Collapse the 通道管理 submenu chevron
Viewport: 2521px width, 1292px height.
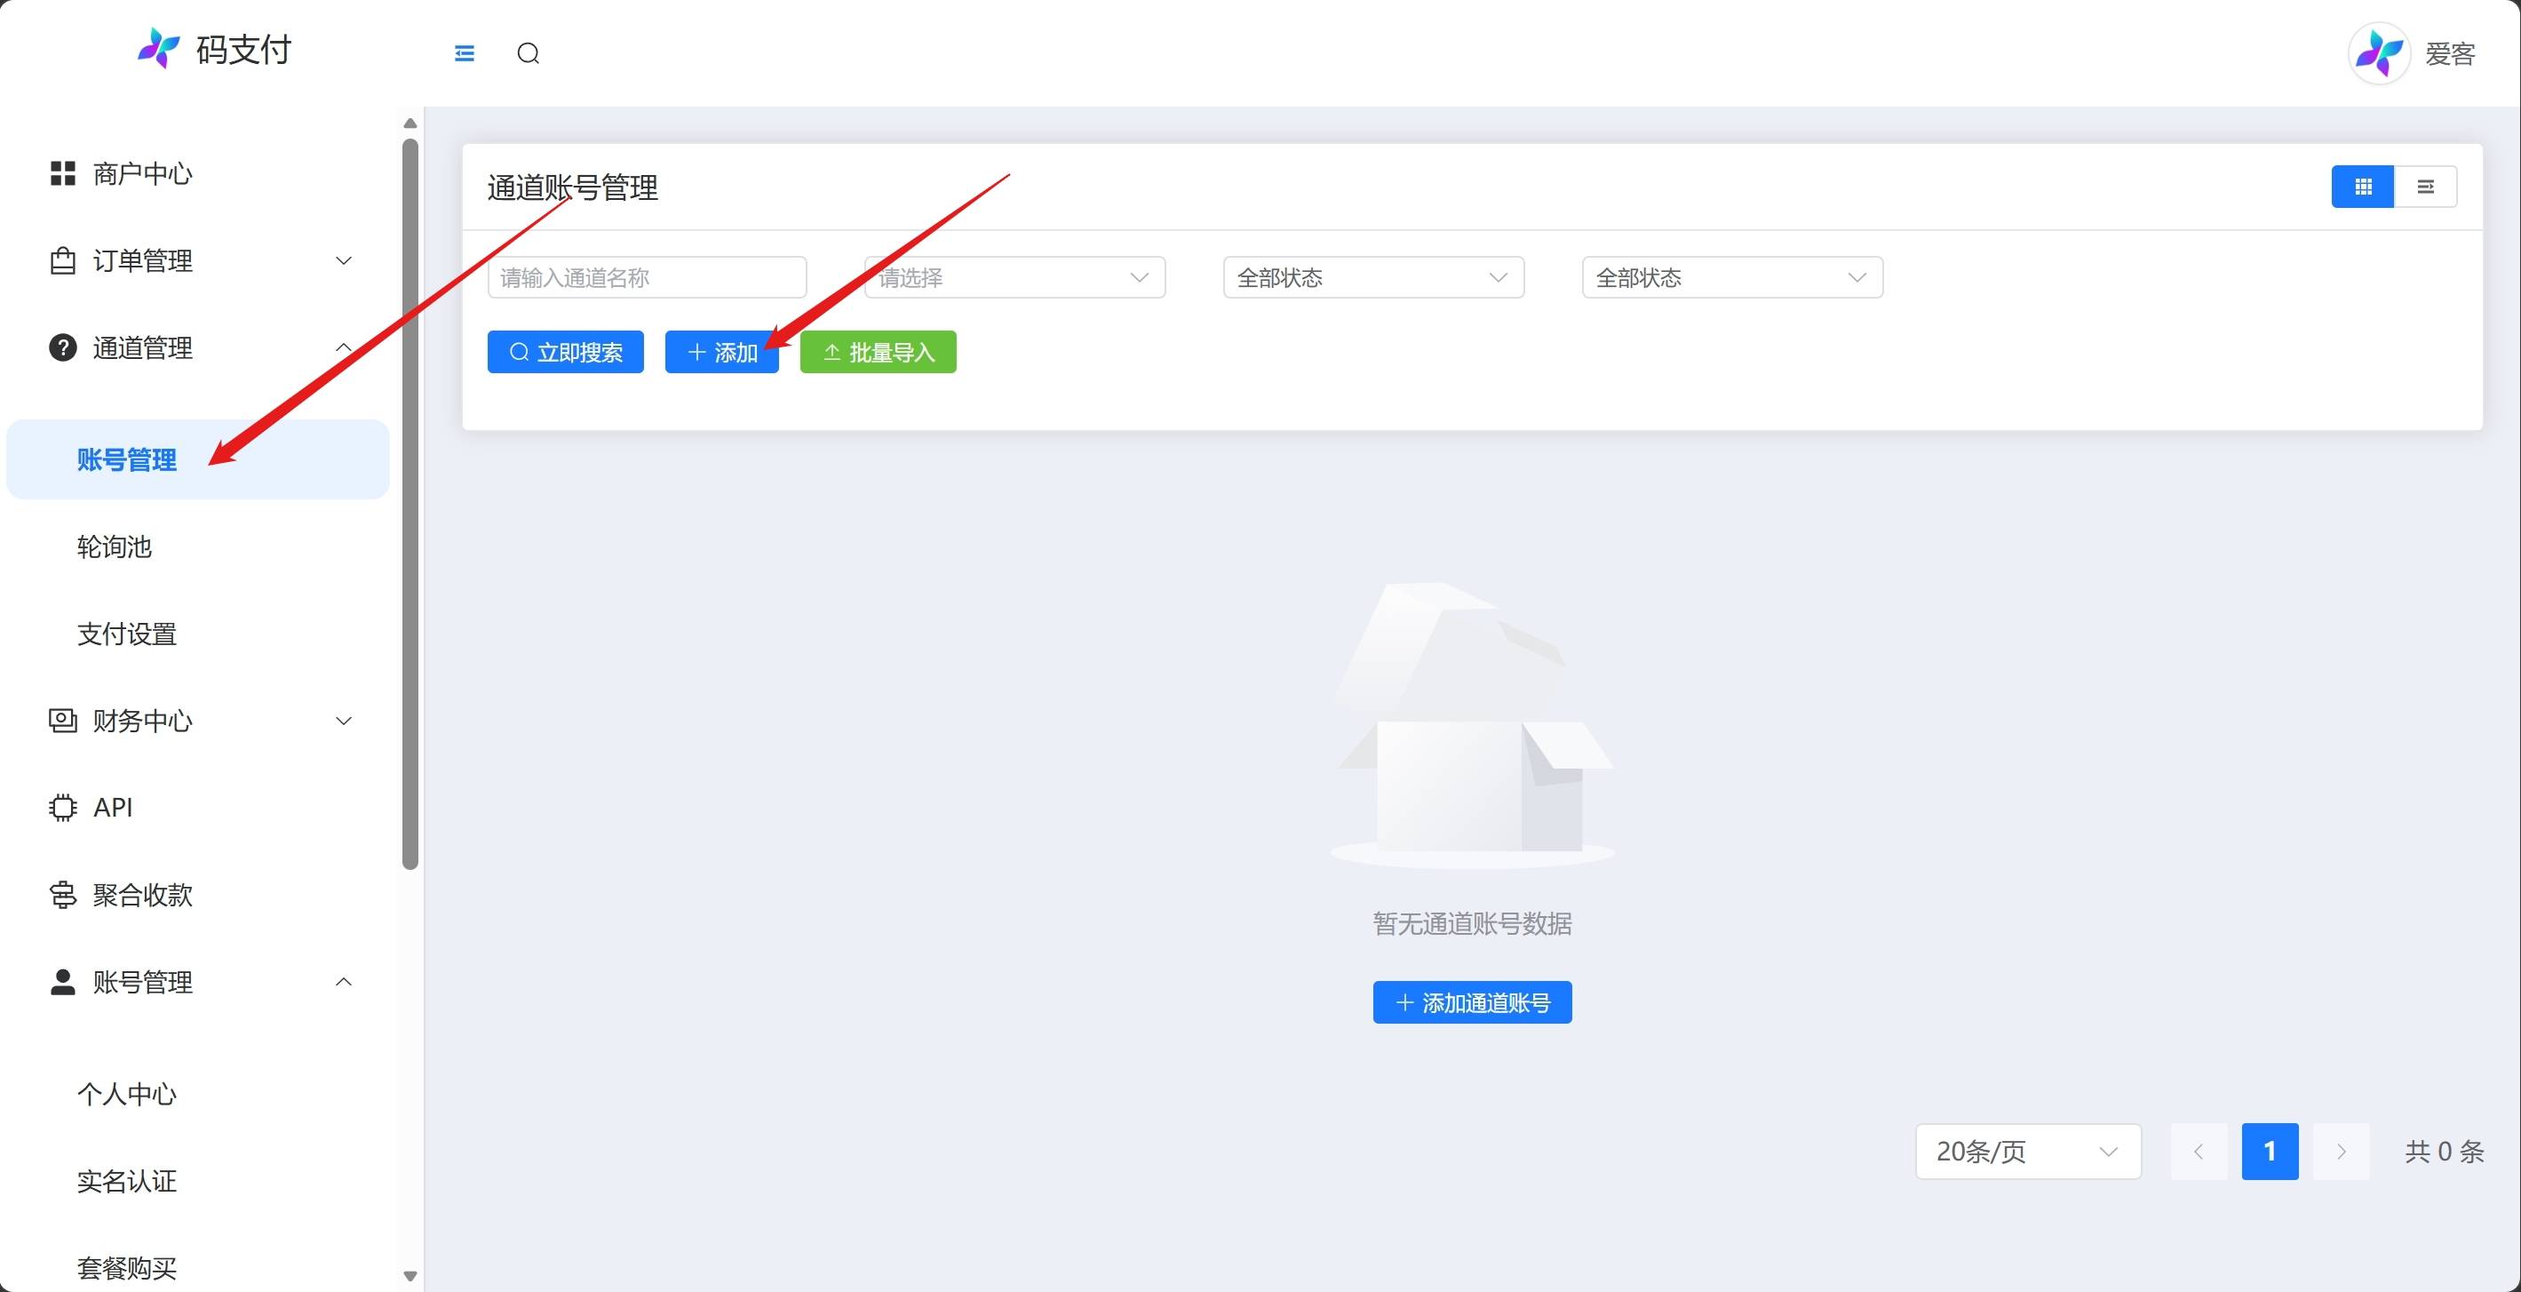click(344, 347)
